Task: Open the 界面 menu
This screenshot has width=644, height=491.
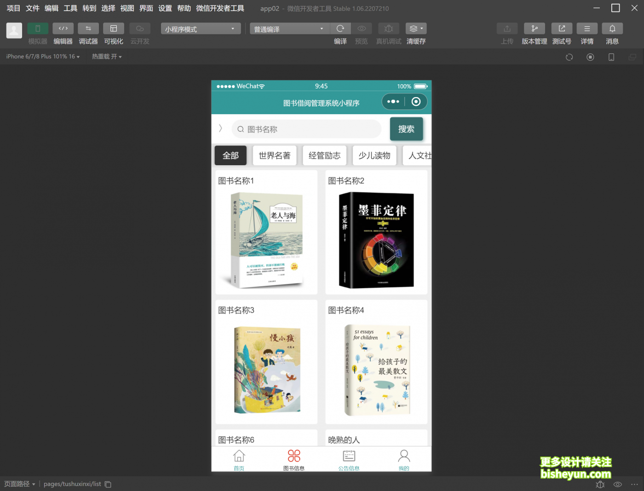Action: tap(146, 8)
